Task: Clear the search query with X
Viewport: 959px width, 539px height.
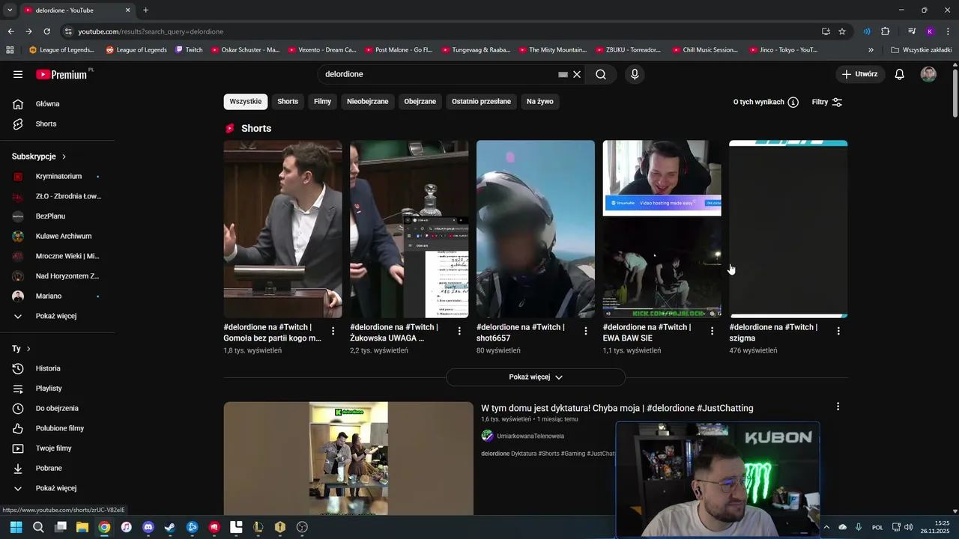Action: click(577, 74)
